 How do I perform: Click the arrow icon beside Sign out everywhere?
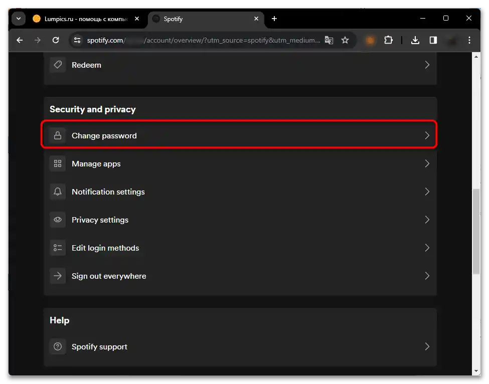tap(58, 276)
